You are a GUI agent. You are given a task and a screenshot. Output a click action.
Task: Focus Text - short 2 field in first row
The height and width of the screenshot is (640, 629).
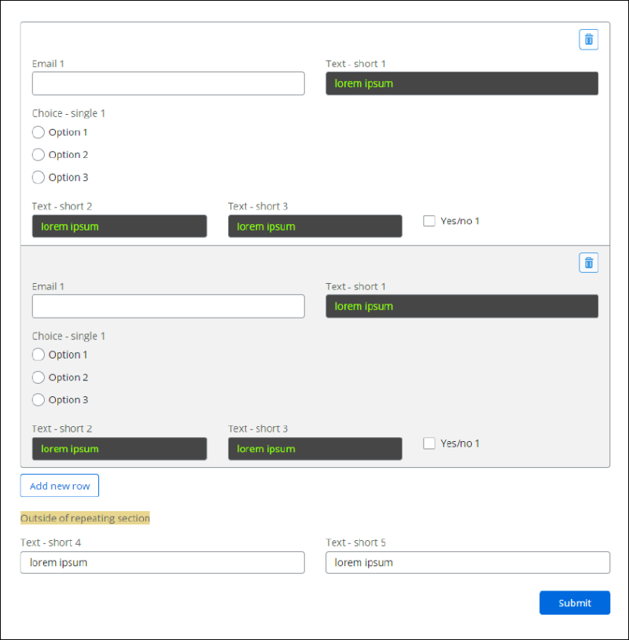(120, 226)
